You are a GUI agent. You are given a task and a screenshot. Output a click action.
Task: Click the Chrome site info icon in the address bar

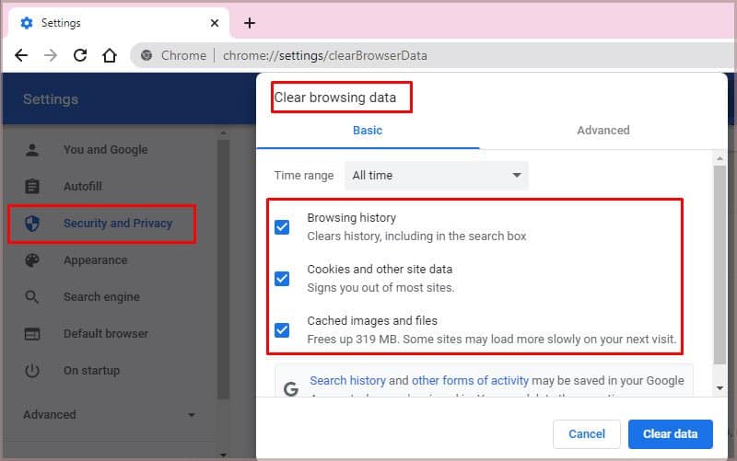pyautogui.click(x=146, y=55)
